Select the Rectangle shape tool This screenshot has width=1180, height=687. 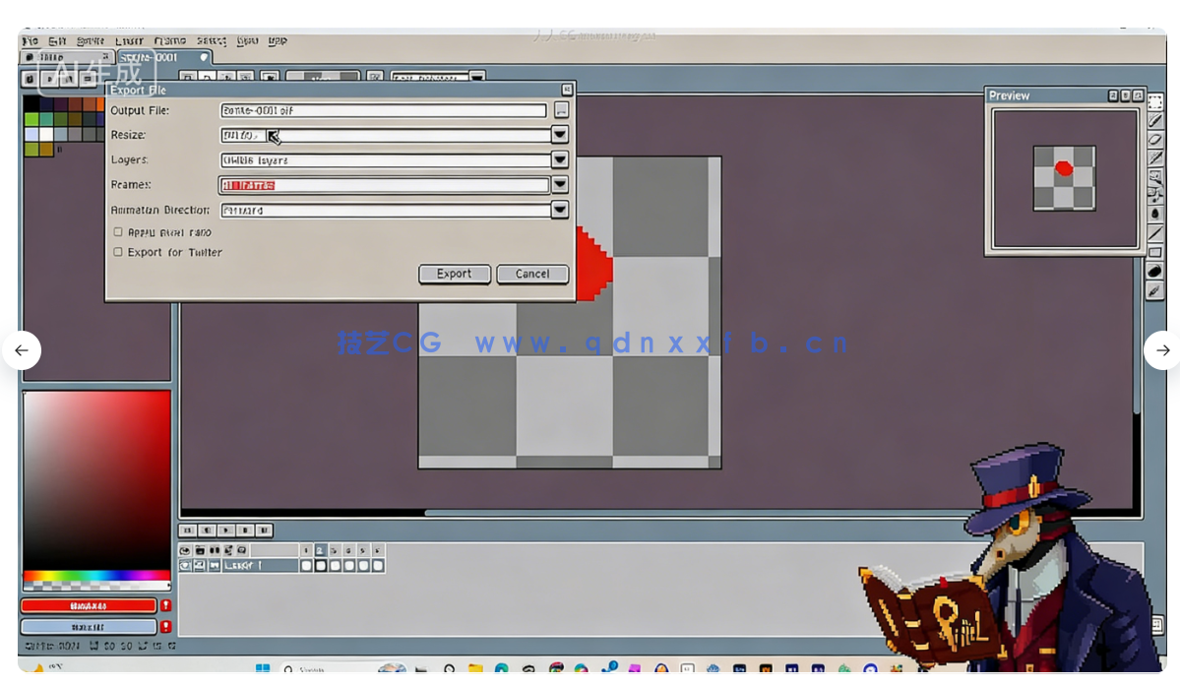(x=1155, y=252)
